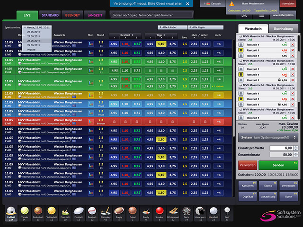Click the green Senden button
Viewport: 303px width, 227px height.
(x=278, y=165)
